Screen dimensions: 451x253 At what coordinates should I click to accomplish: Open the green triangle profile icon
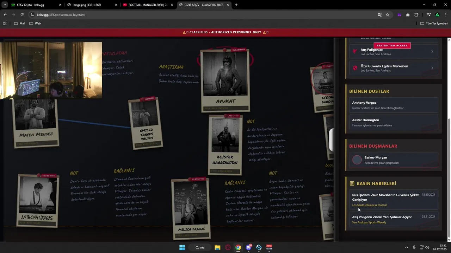tap(437, 15)
